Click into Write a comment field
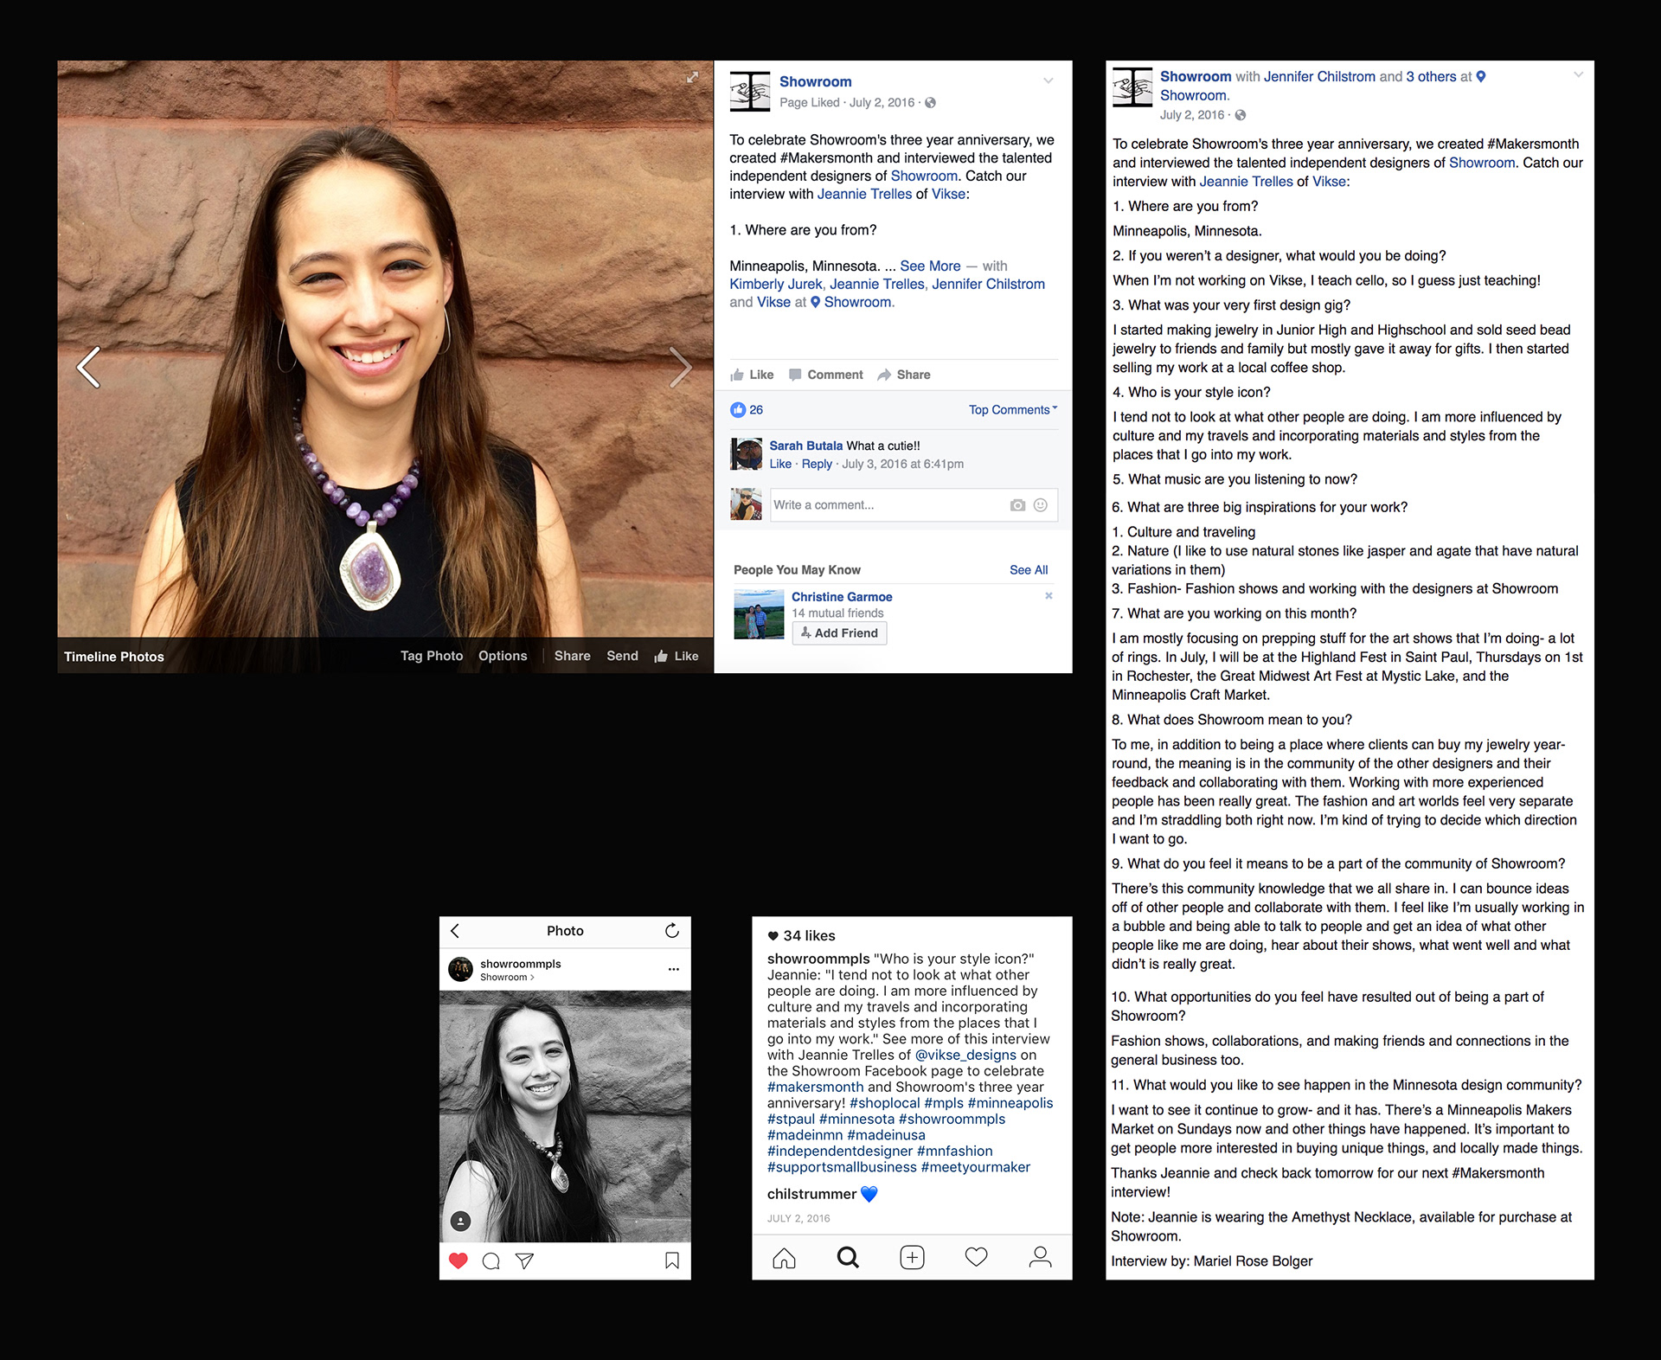The height and width of the screenshot is (1360, 1661). pos(914,505)
